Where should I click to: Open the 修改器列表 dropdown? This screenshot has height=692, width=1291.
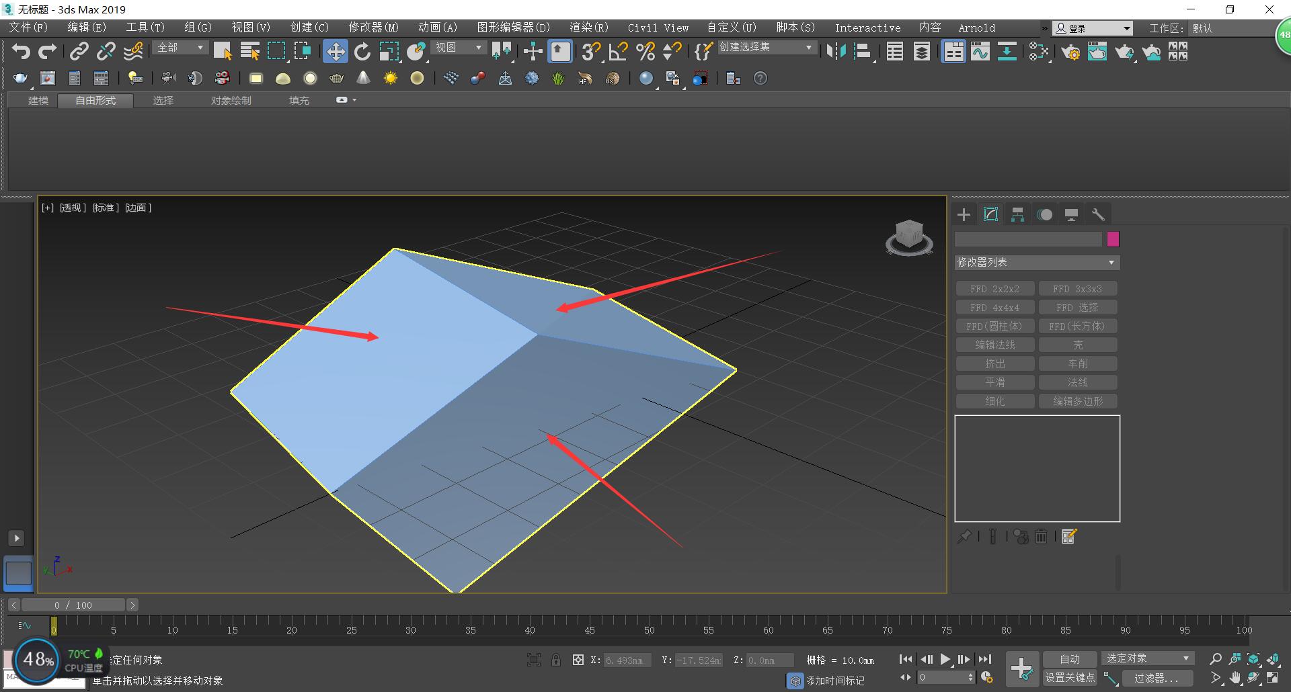pos(1036,263)
